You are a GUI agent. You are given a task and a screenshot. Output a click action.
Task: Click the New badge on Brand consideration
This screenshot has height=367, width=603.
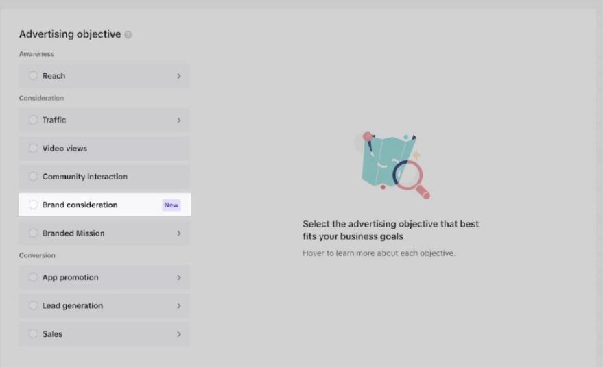click(x=171, y=205)
